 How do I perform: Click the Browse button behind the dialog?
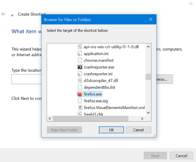pyautogui.click(x=165, y=79)
